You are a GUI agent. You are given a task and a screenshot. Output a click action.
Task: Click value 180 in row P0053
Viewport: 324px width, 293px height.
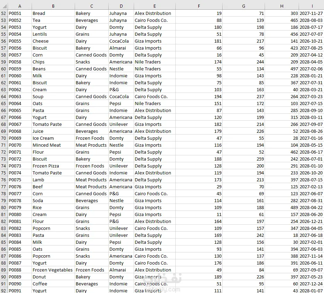coord(199,27)
